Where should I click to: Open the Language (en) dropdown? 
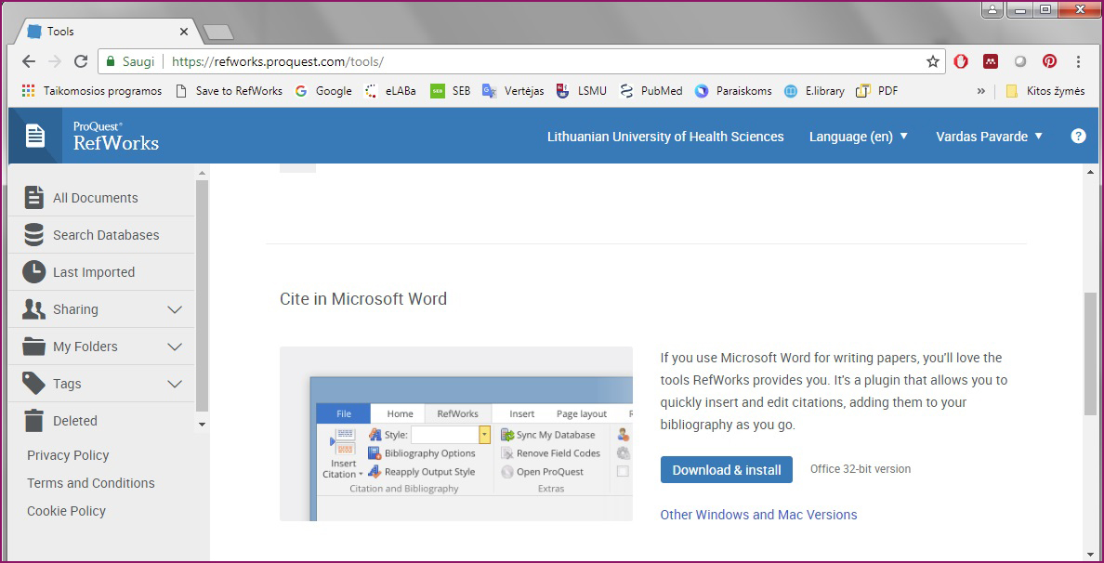tap(858, 137)
